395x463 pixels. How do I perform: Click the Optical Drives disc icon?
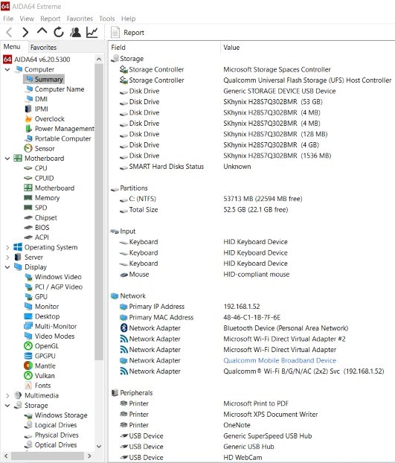tap(28, 444)
